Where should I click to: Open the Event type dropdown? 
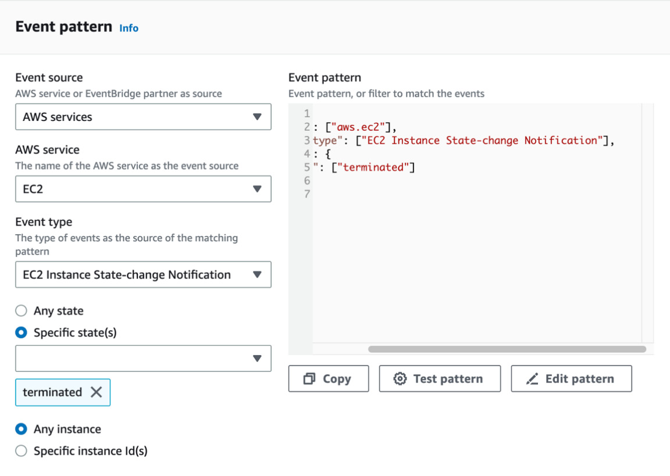point(143,274)
